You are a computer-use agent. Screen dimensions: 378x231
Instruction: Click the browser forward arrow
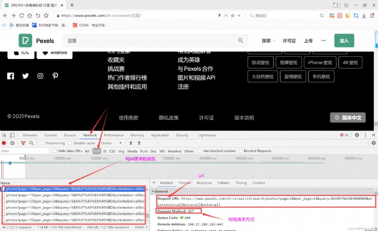[13, 16]
